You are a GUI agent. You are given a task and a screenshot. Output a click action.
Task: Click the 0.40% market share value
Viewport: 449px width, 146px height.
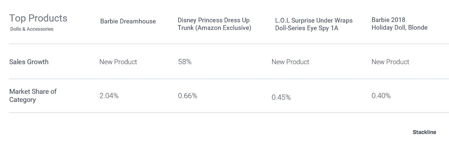pyautogui.click(x=381, y=96)
